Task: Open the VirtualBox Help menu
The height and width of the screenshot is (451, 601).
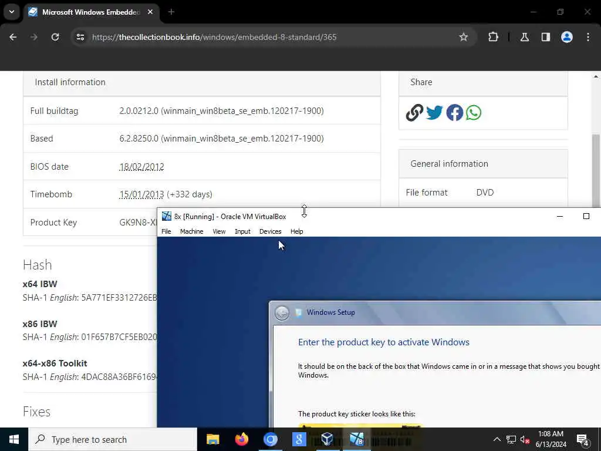Action: (296, 231)
